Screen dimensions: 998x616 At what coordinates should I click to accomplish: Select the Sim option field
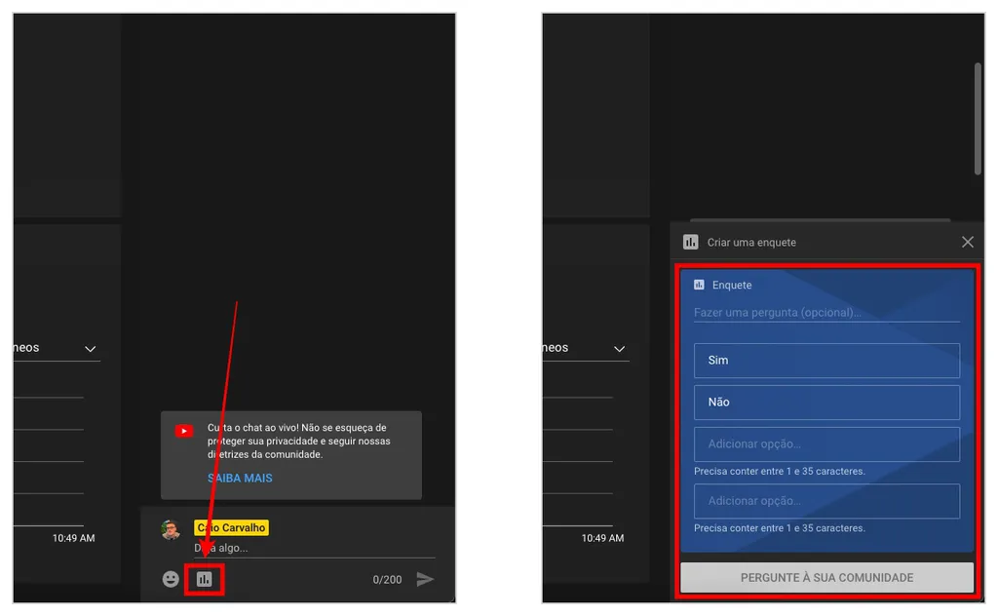pos(826,361)
